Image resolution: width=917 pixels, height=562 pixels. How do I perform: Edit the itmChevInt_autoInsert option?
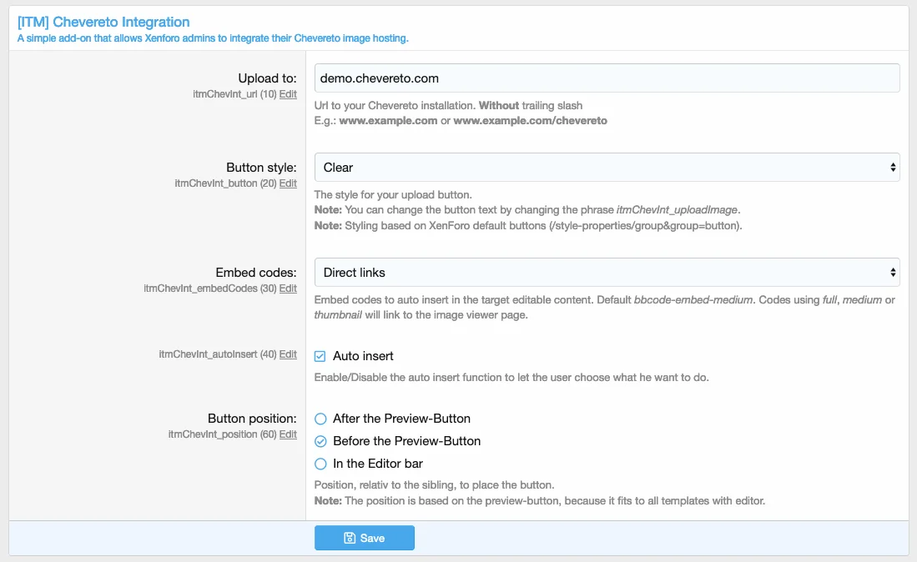click(x=288, y=354)
